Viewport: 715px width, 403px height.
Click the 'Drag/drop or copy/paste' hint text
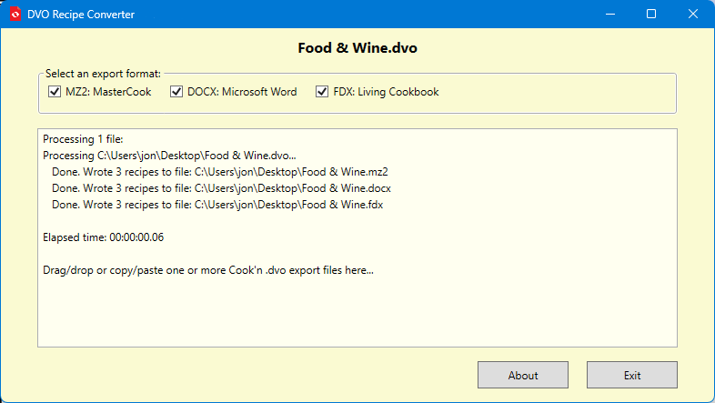(208, 270)
